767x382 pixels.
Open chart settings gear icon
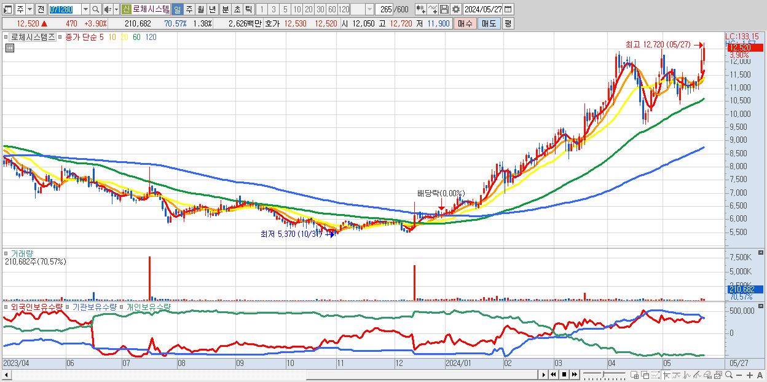(x=456, y=9)
